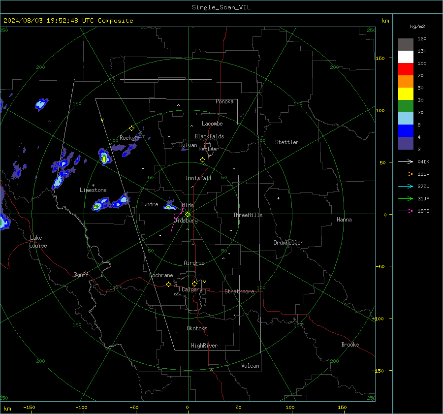Viewport: 443px width, 414px height.
Task: Click the Hanna town label
Action: pos(344,220)
